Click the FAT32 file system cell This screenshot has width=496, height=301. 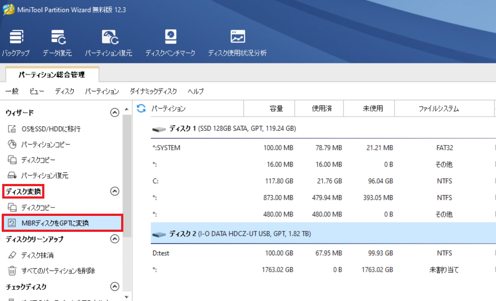point(445,148)
